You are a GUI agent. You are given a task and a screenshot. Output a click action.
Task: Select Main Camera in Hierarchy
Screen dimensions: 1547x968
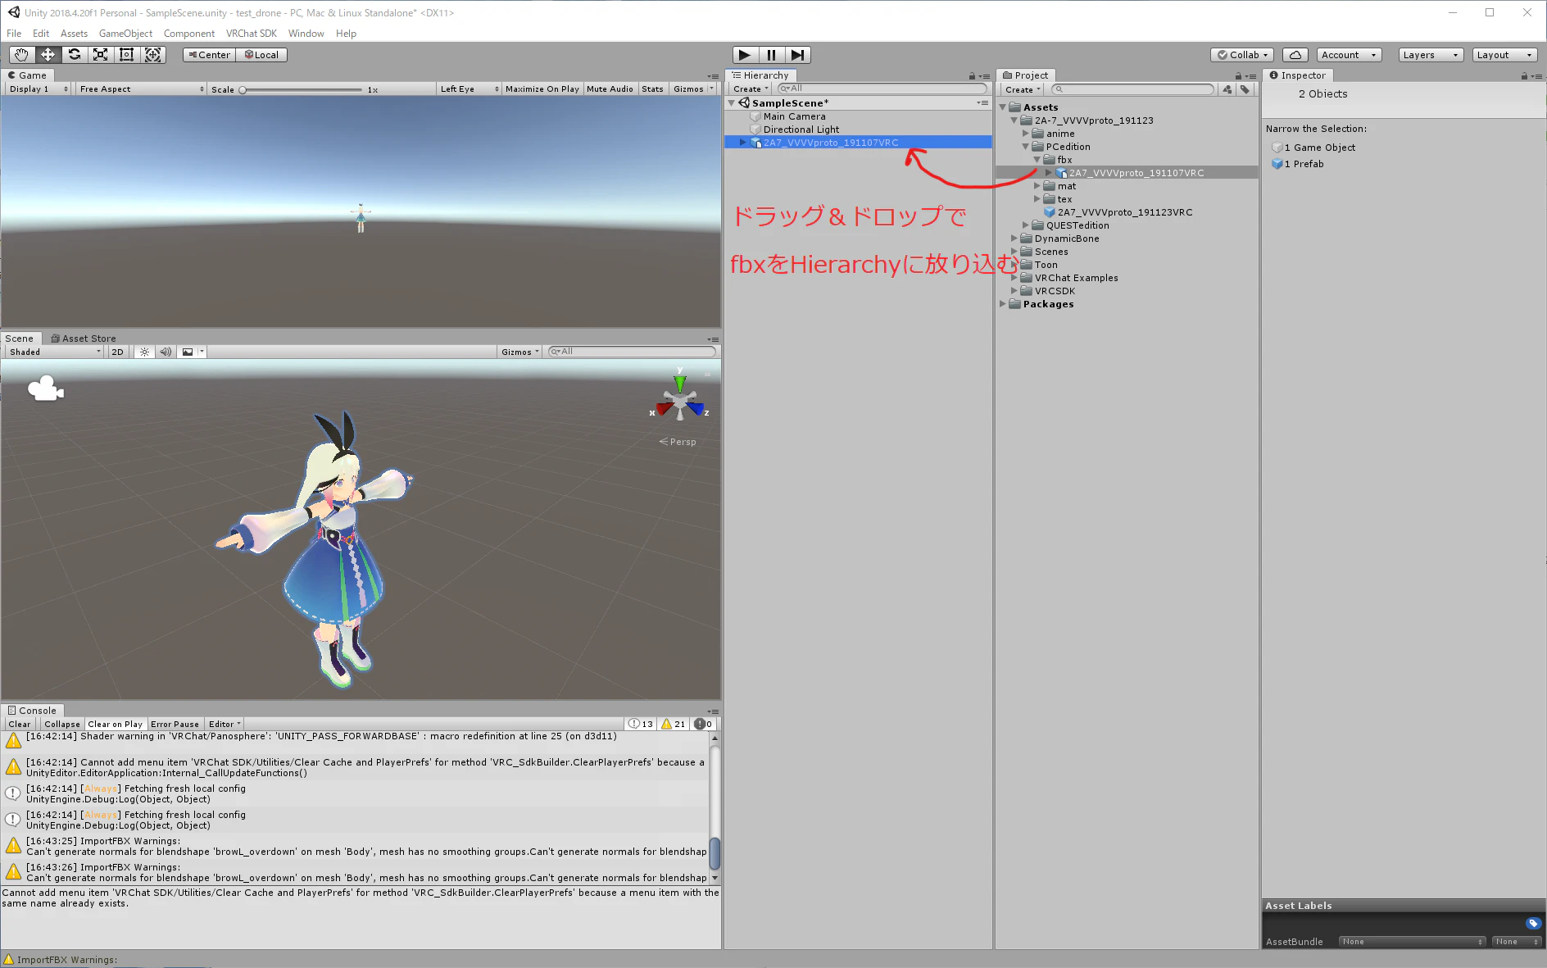click(794, 116)
